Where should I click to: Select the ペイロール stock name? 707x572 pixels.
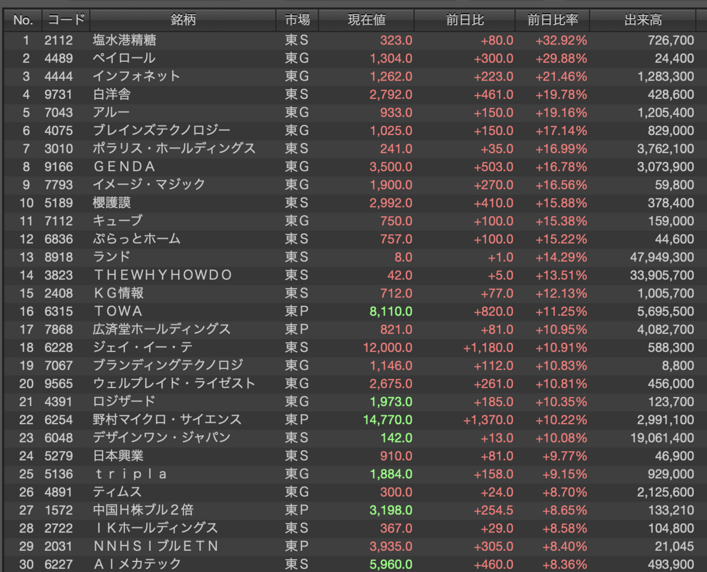point(124,58)
